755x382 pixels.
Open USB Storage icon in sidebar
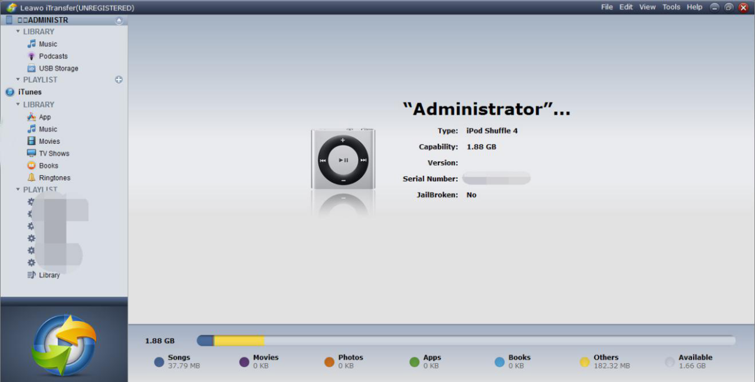(x=32, y=68)
